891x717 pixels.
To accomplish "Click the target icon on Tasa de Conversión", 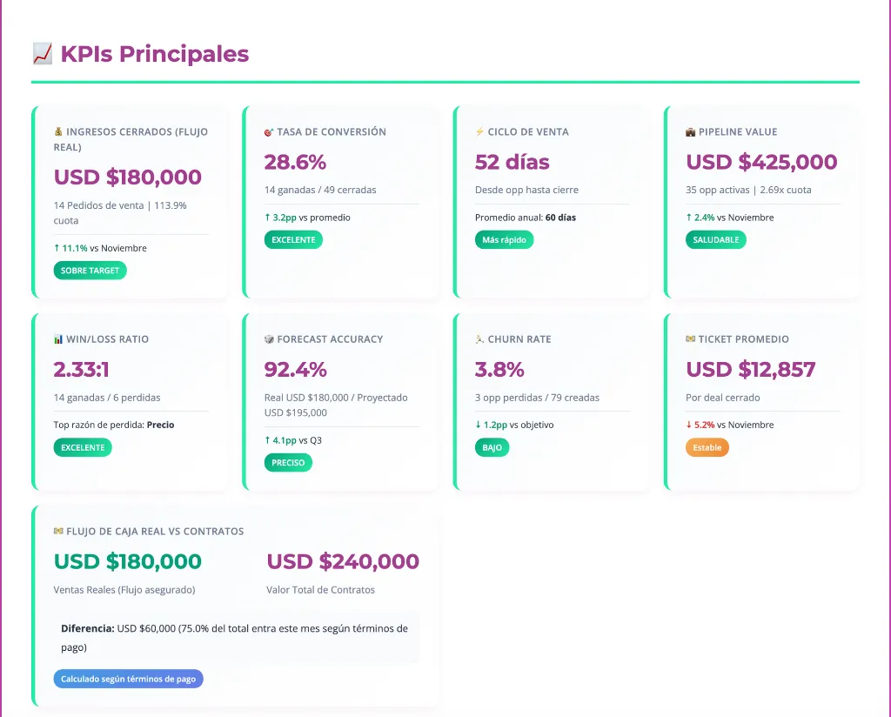I will point(269,132).
